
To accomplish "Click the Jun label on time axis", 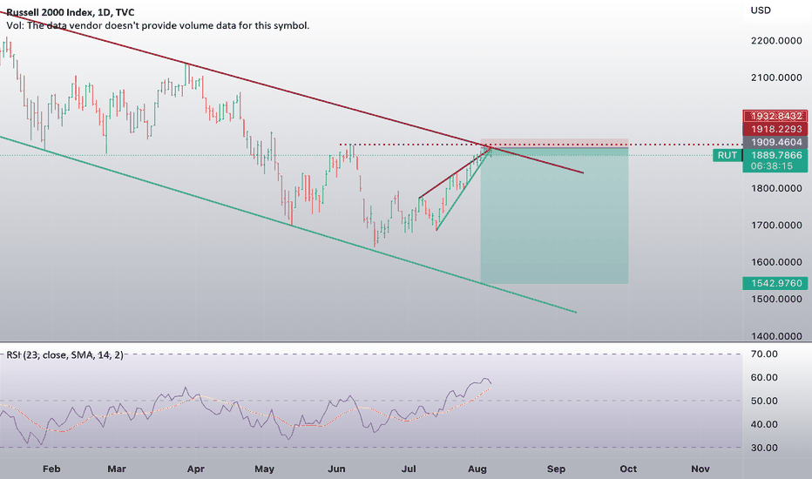I will 336,469.
